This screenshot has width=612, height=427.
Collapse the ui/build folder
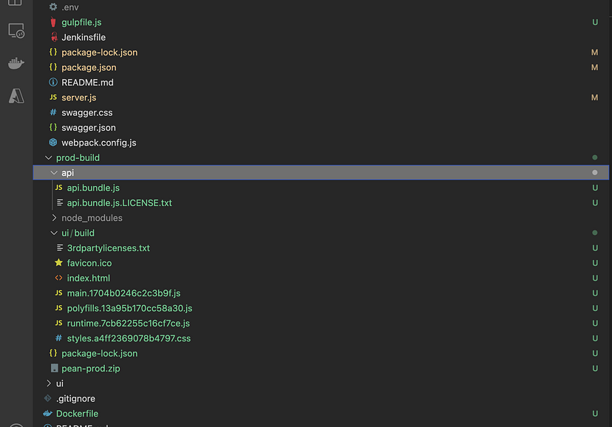point(53,233)
